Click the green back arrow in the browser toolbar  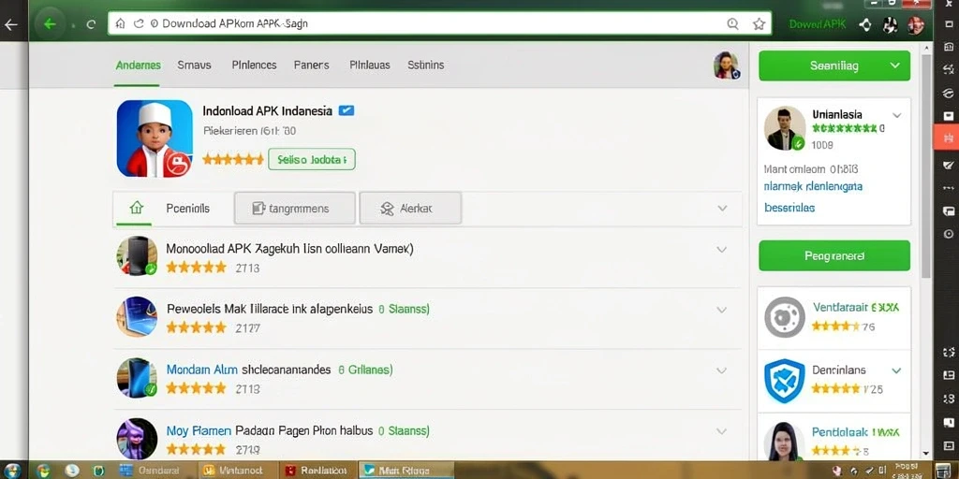tap(51, 24)
